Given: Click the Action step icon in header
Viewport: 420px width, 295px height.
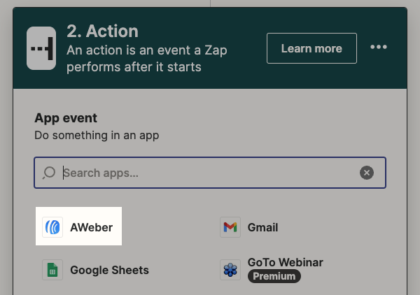Looking at the screenshot, I should click(41, 48).
